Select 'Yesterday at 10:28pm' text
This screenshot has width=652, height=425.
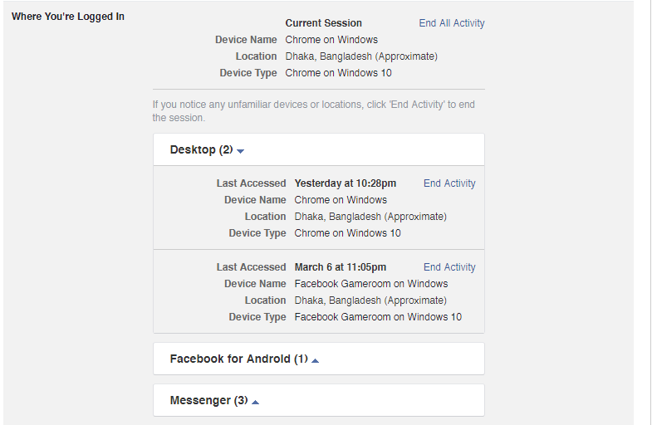click(x=346, y=183)
